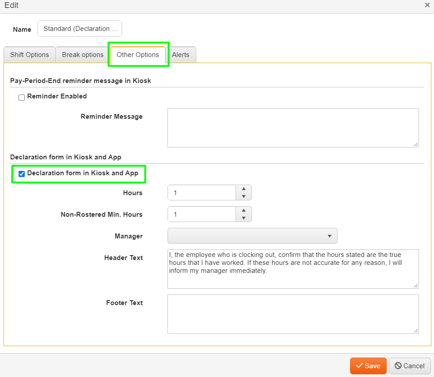Cancel the edit dialog
Viewport: 434px width, 377px height.
[410, 366]
